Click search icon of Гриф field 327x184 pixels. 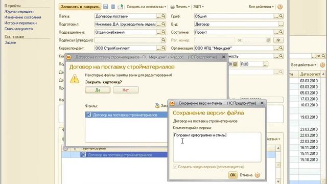(281, 16)
